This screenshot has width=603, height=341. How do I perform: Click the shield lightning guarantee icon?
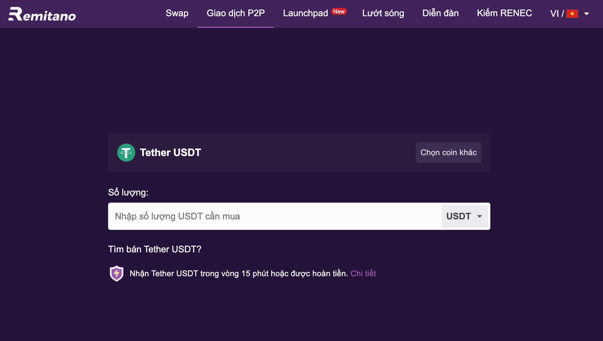pos(116,273)
